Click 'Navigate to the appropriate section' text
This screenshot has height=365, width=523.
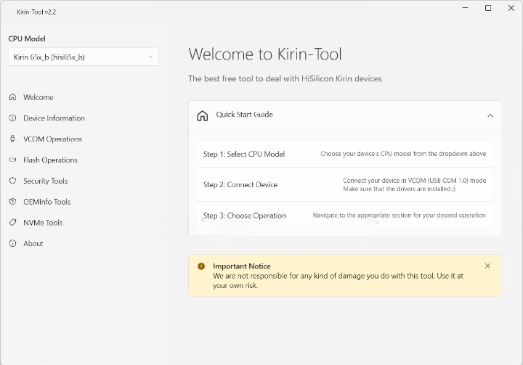coord(399,215)
